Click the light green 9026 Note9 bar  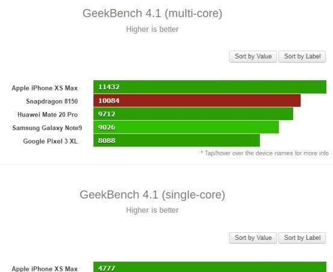click(186, 127)
